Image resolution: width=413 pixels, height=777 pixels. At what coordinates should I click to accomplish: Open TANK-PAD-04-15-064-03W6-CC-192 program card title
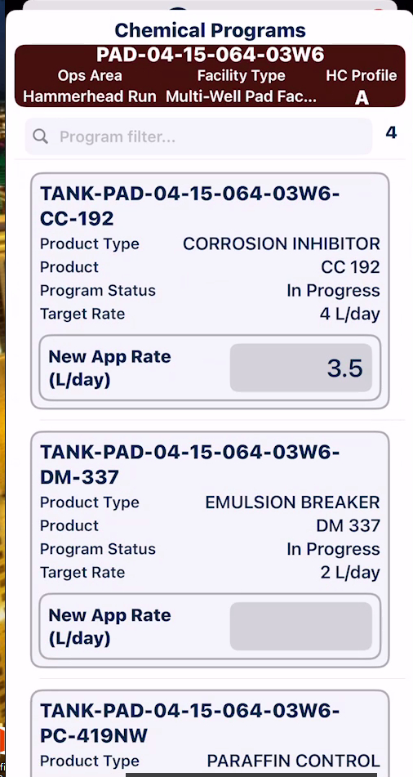point(189,206)
